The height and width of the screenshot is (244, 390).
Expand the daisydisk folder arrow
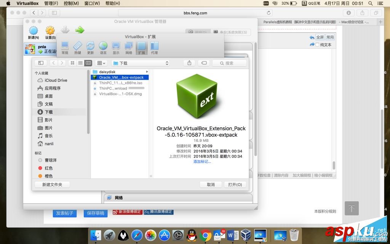coord(147,72)
